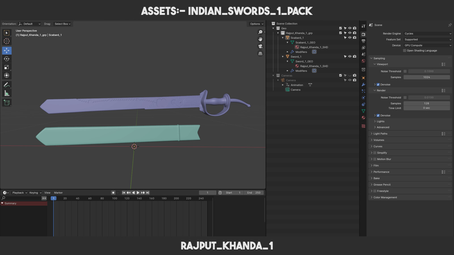454x255 pixels.
Task: Click the viewport Options button
Action: (257, 24)
